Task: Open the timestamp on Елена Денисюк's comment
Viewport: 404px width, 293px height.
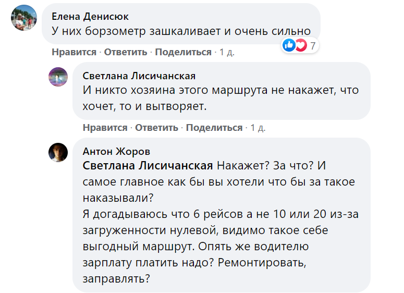Action: pos(227,52)
